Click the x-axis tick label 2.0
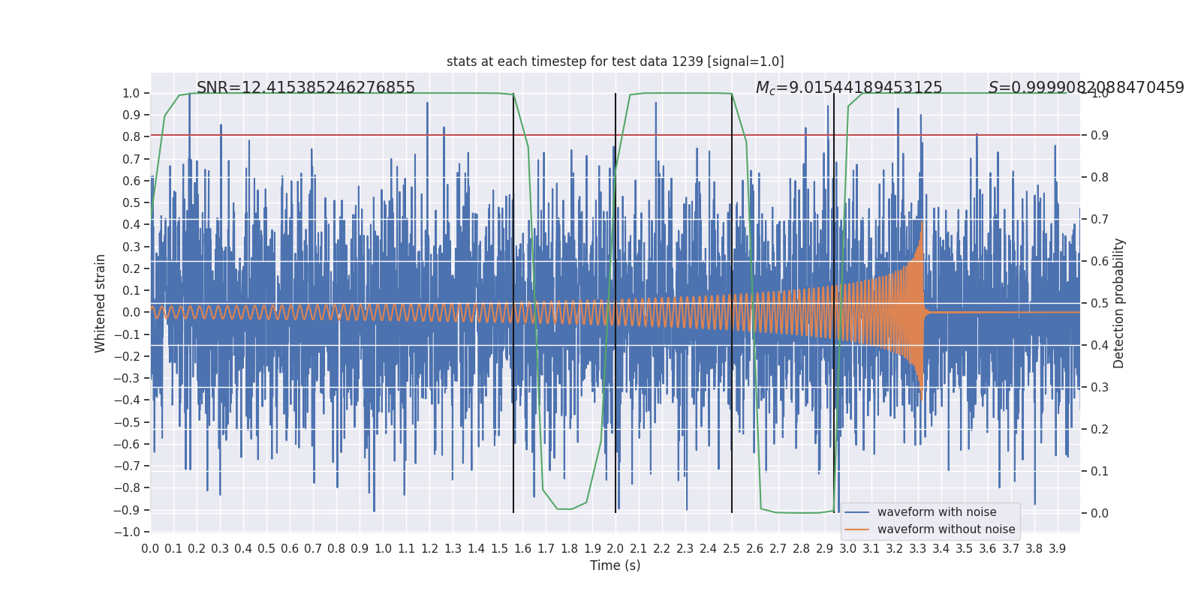Viewport: 1201px width, 600px height. click(x=616, y=548)
